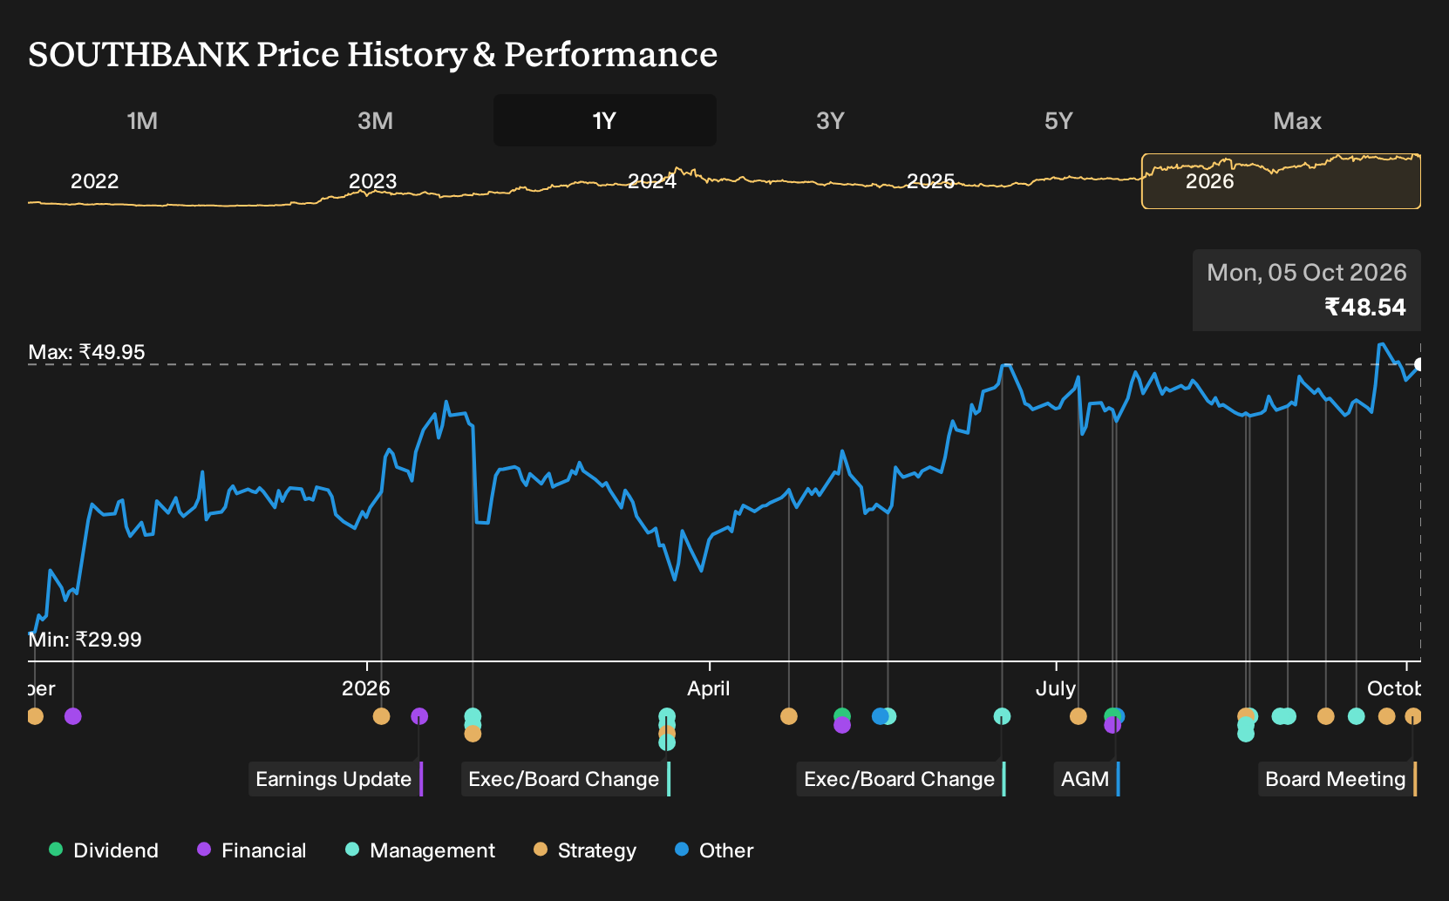The height and width of the screenshot is (901, 1449).
Task: Switch to the 3M time range
Action: click(x=375, y=121)
